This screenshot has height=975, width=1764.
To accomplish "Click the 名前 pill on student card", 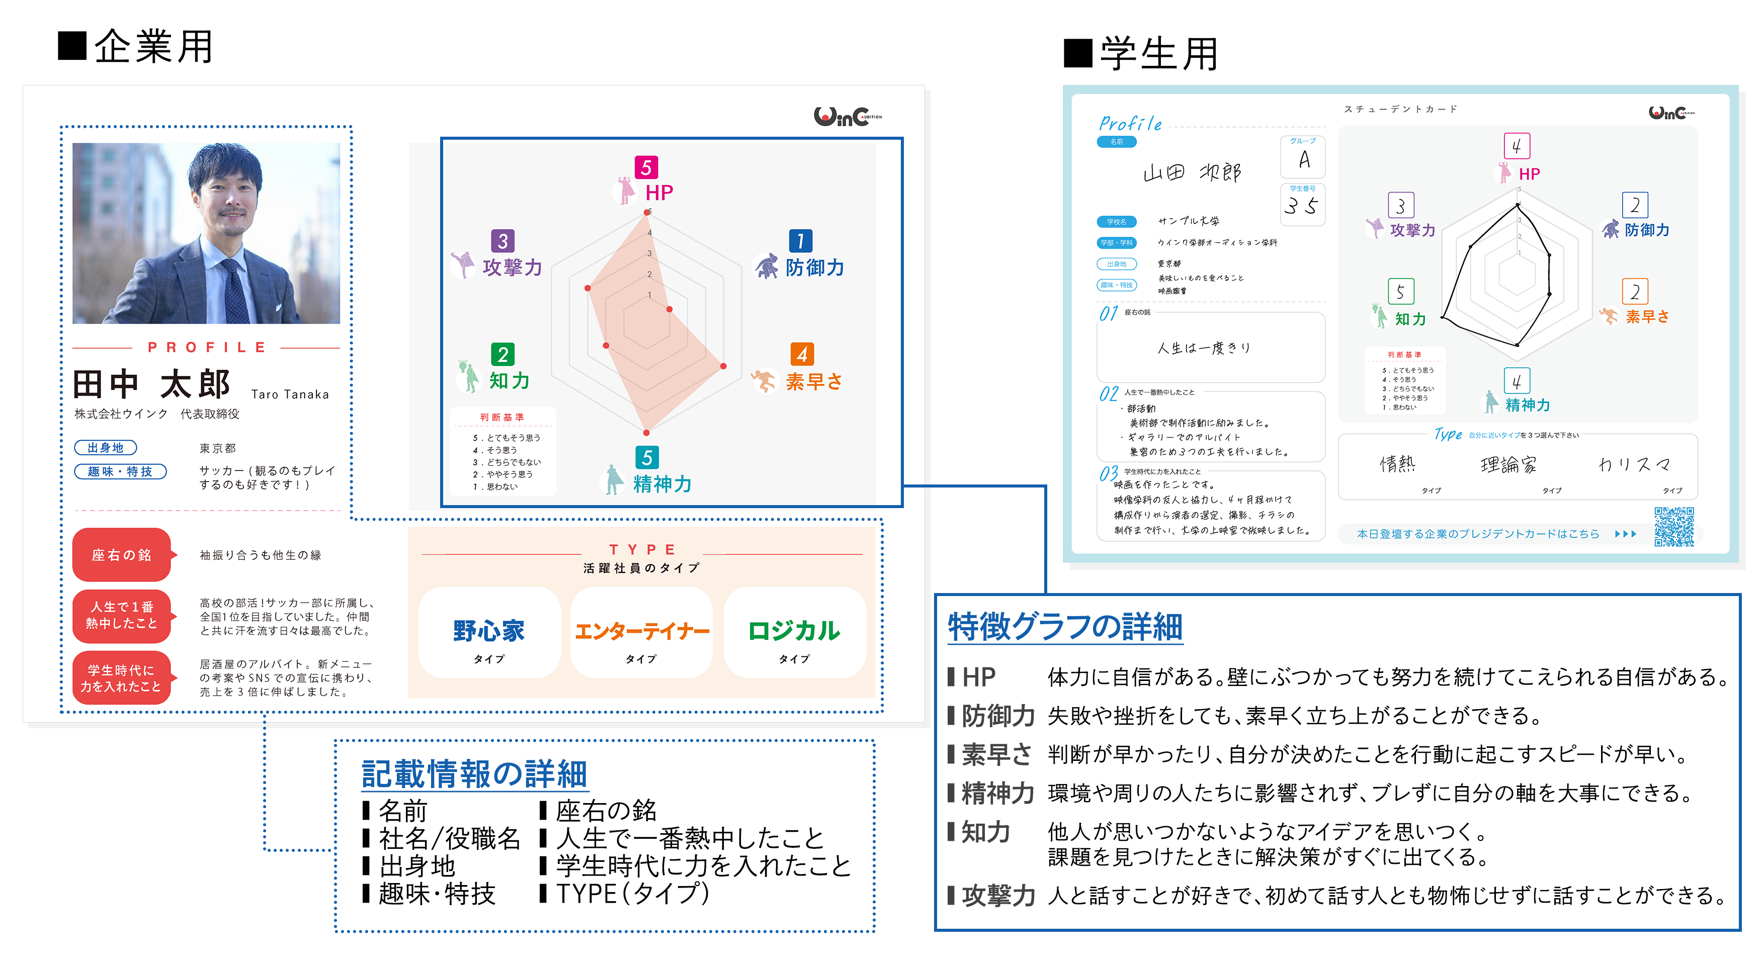I will coord(1116,142).
